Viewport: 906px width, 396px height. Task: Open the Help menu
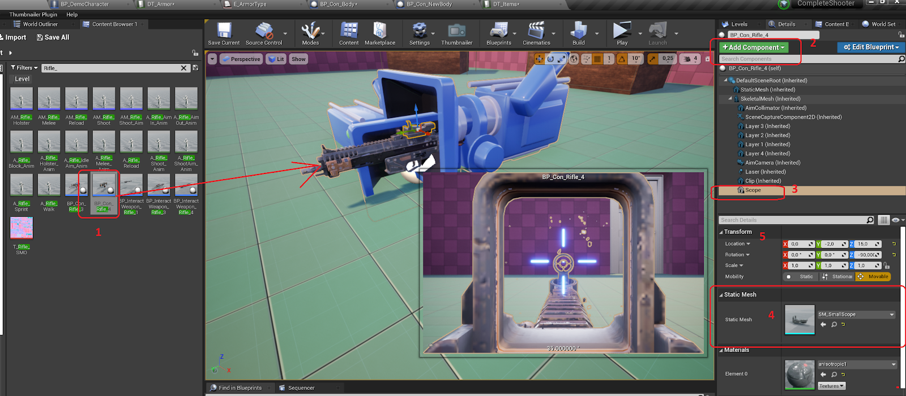click(72, 15)
